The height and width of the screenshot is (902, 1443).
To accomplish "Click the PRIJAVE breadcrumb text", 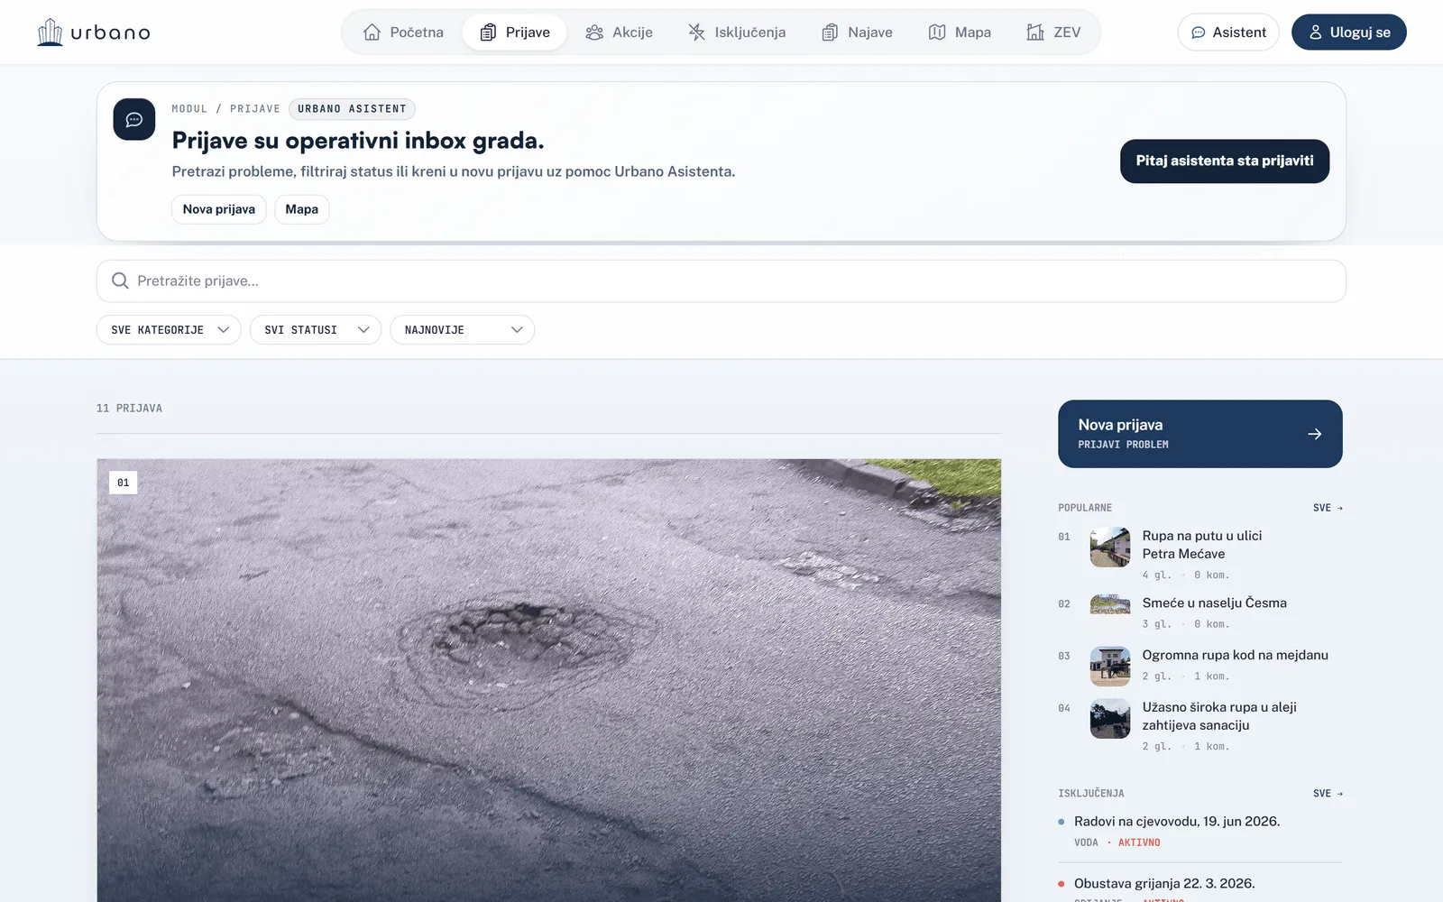I will pyautogui.click(x=255, y=109).
